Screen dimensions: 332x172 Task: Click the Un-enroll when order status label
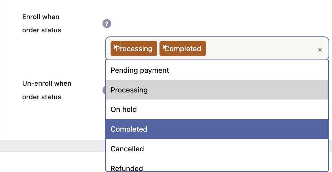(47, 90)
